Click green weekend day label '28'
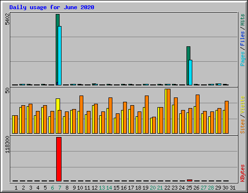 tap(211, 188)
